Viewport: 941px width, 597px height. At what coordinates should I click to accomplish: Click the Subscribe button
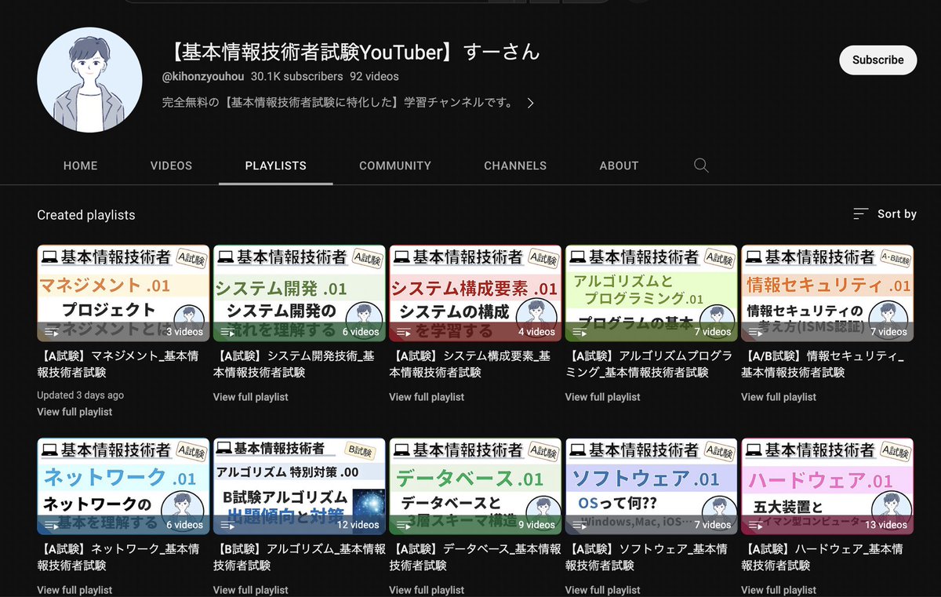coord(877,60)
